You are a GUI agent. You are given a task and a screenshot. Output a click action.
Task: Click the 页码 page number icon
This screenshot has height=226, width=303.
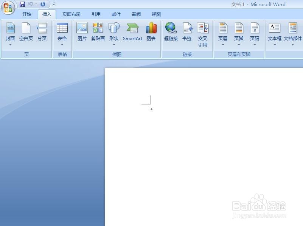point(255,28)
